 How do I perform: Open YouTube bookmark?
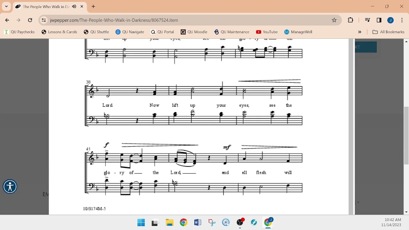267,32
